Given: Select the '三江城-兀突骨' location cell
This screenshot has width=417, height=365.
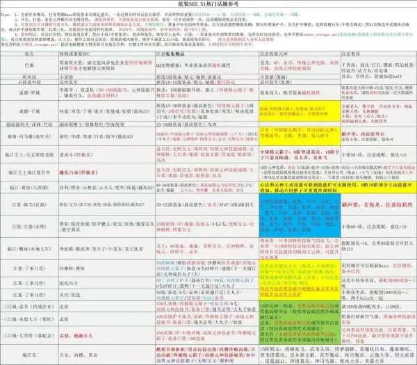Looking at the screenshot, I should click(29, 336).
